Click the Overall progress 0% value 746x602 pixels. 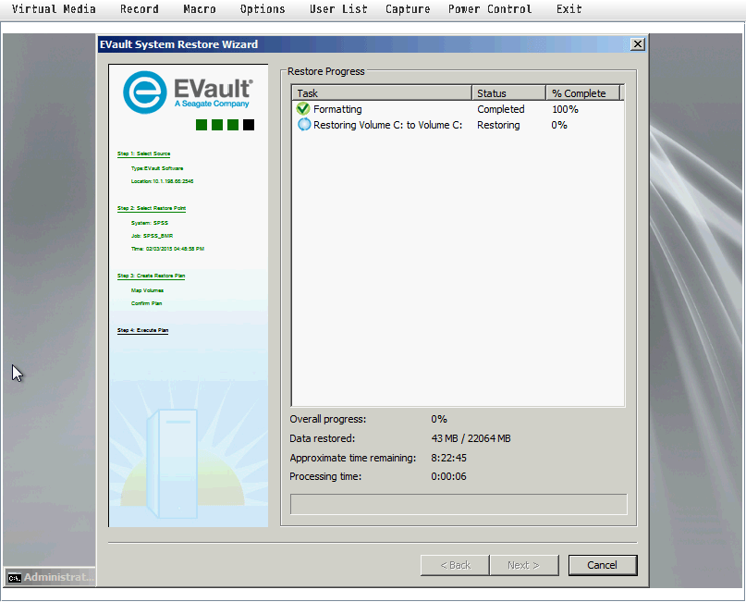point(439,419)
